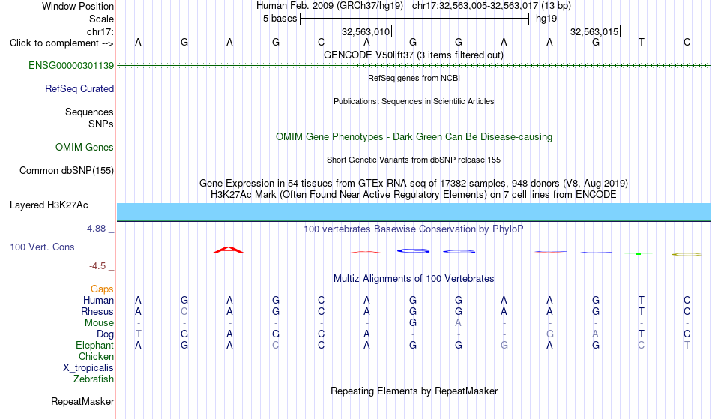
Task: Click the Gaps label in Multiz alignment
Action: 102,289
